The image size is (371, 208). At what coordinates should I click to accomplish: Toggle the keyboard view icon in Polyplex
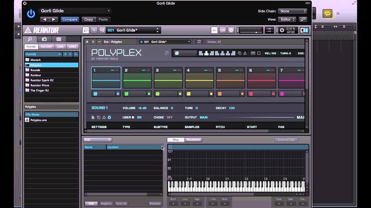tap(253, 53)
